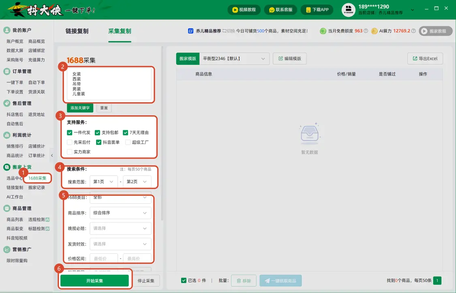This screenshot has height=293, width=456.
Task: Click the 导出Excel button
Action: click(425, 58)
